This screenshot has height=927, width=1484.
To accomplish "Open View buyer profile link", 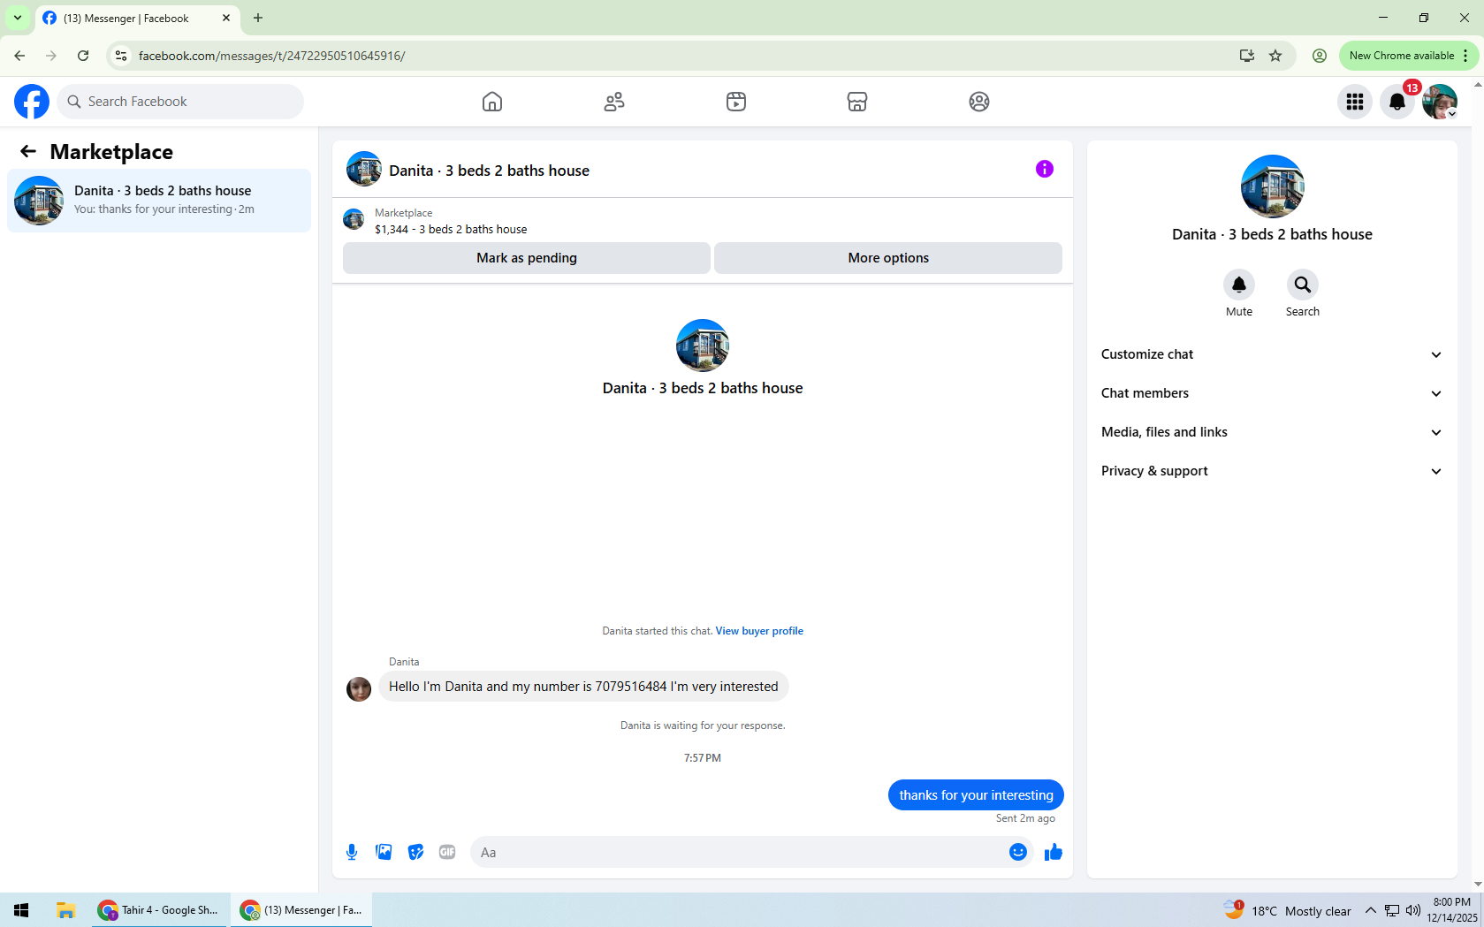I will click(759, 631).
